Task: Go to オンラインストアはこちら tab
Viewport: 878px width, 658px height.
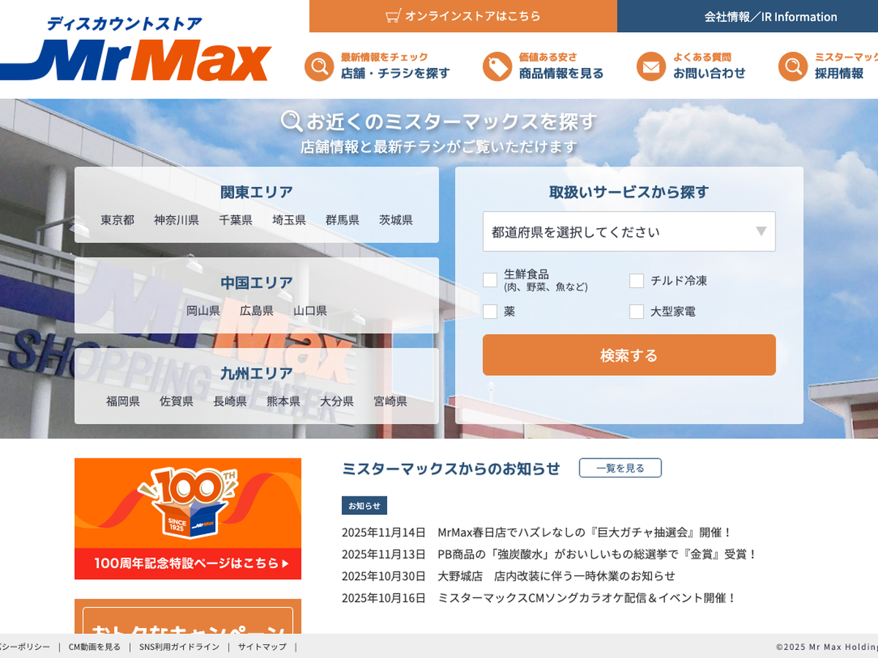Action: point(463,16)
